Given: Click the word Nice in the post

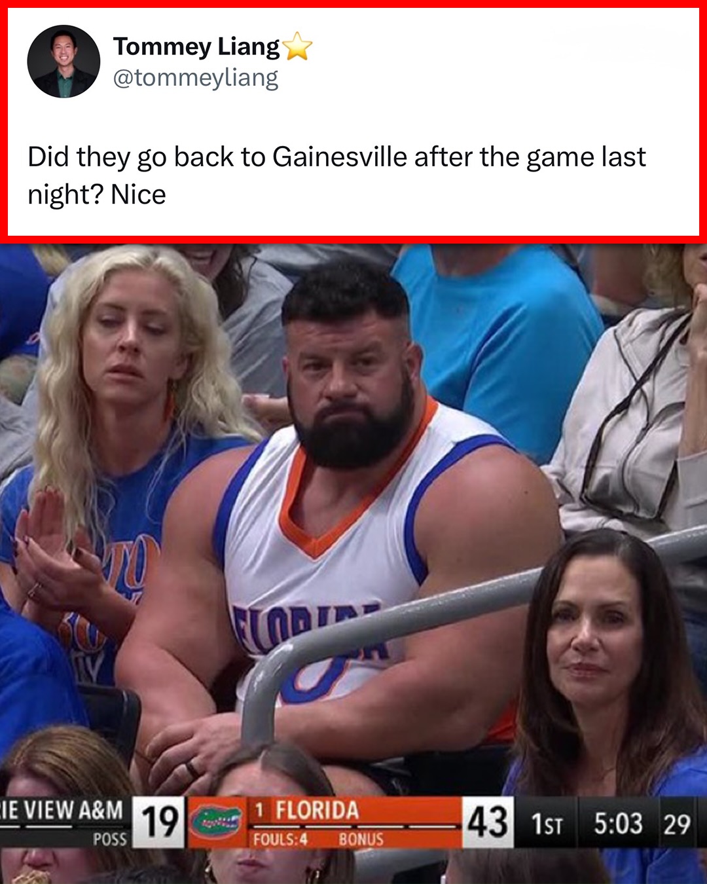Looking at the screenshot, I should [x=138, y=194].
